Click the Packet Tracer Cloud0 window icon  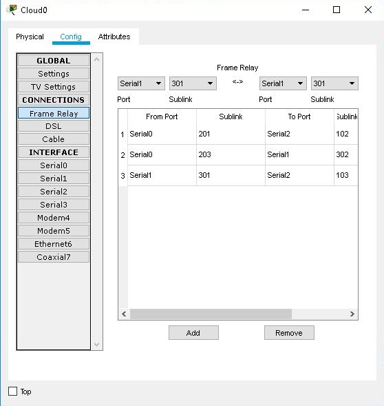pyautogui.click(x=12, y=10)
